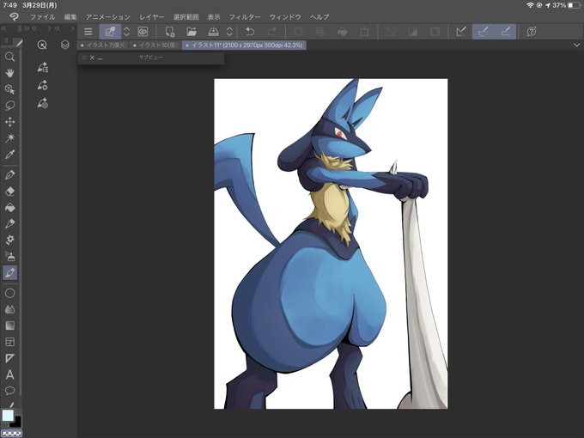This screenshot has height=438, width=584.
Task: Toggle snap to ruler
Action: point(461,32)
